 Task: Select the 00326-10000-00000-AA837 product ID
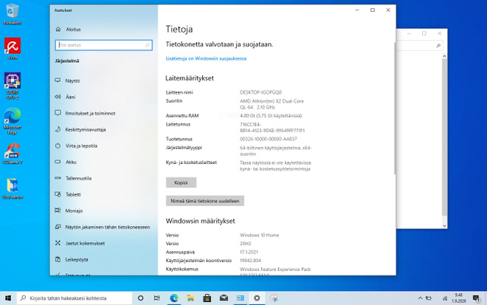click(x=269, y=139)
